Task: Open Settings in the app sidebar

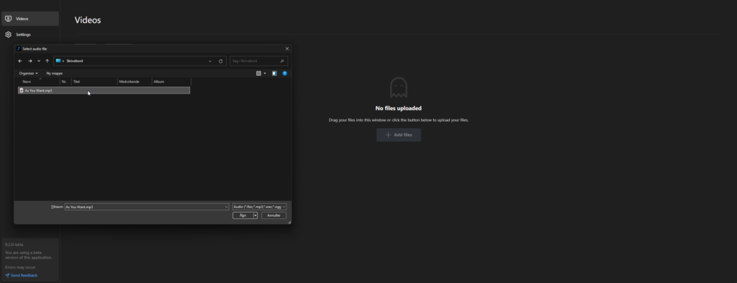Action: coord(30,35)
